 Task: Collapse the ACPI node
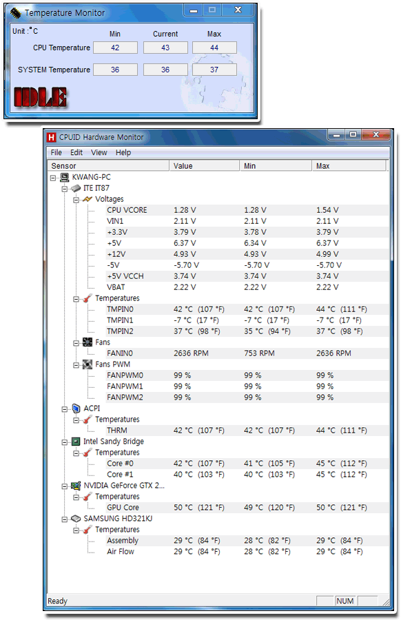click(65, 409)
